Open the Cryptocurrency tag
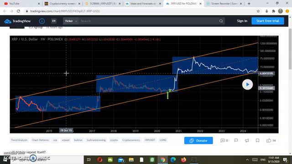 [131, 140]
